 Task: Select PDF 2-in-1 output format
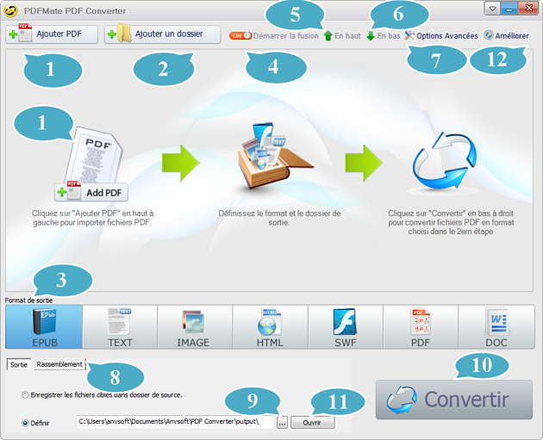(x=421, y=326)
